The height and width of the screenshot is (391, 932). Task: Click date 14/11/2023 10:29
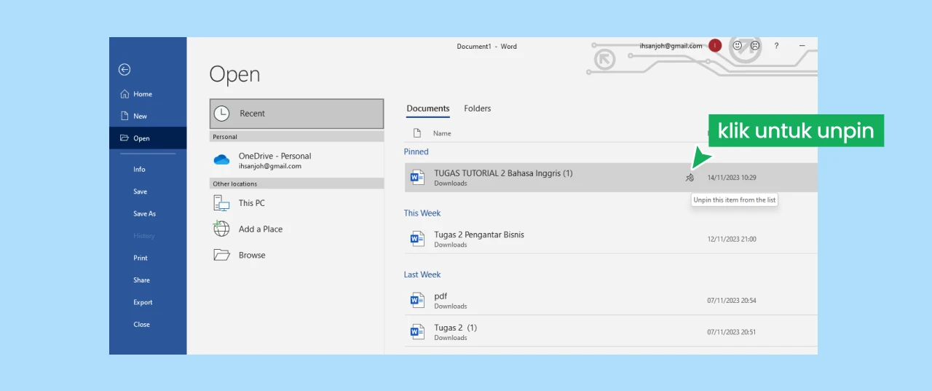[x=732, y=178]
